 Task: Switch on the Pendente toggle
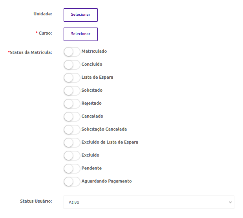coord(72,168)
